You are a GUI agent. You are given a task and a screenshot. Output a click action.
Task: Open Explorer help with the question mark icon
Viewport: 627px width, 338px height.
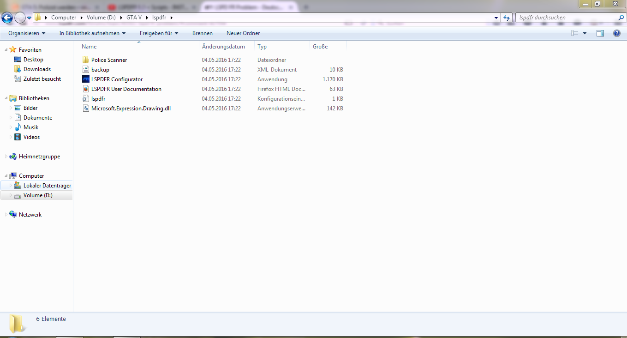(617, 33)
